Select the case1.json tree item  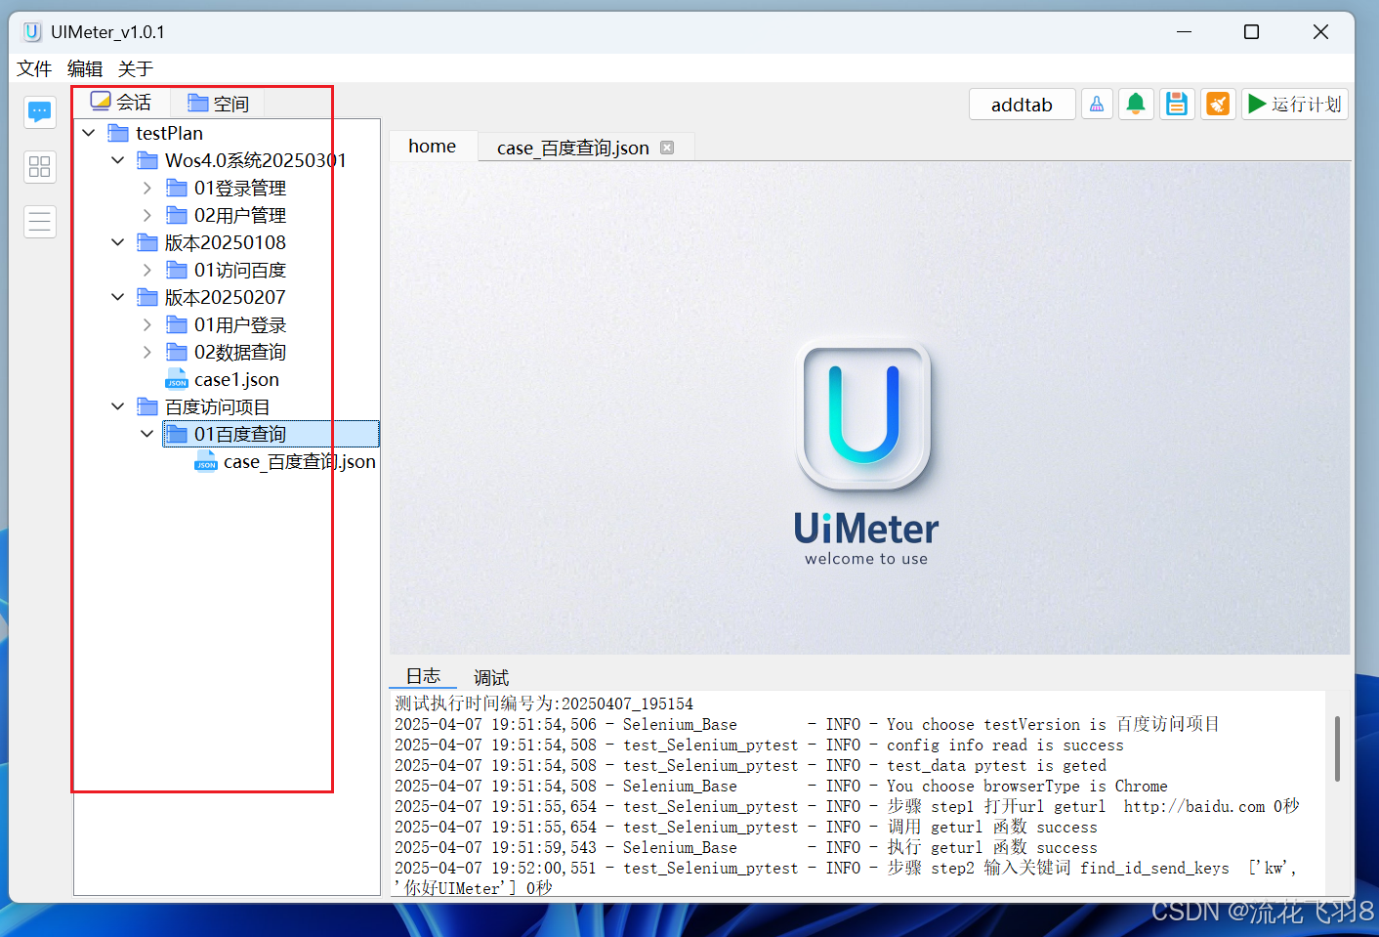[236, 379]
